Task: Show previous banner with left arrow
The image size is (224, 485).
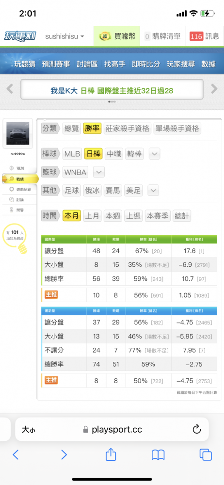Action: pyautogui.click(x=10, y=89)
